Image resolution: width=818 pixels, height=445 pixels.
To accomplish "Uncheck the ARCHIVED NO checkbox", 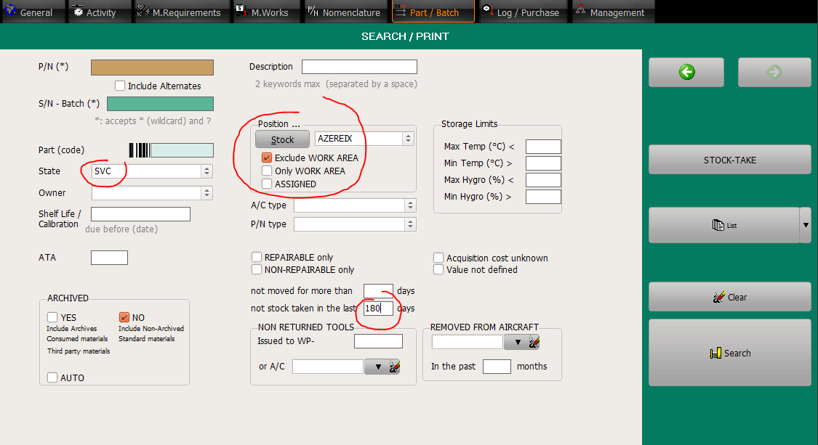I will pos(124,317).
